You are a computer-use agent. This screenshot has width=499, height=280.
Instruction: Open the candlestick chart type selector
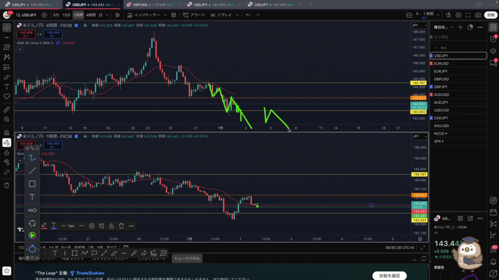(x=118, y=15)
